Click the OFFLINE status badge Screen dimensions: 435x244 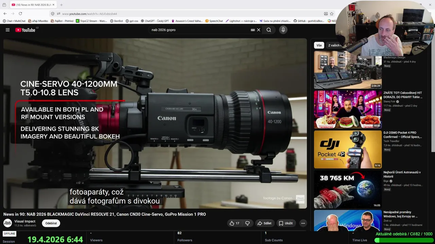click(10, 233)
